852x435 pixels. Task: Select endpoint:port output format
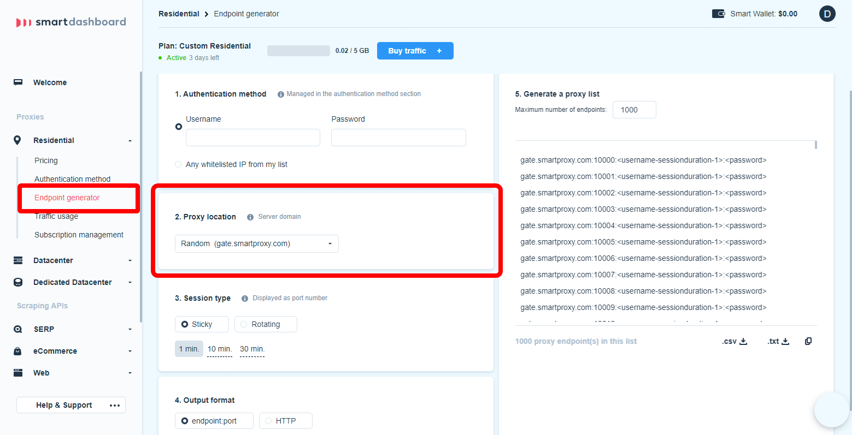[x=214, y=421]
